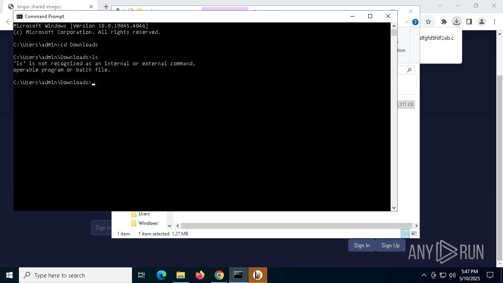The width and height of the screenshot is (503, 283).
Task: Click the 1 item selected status text
Action: pos(154,234)
